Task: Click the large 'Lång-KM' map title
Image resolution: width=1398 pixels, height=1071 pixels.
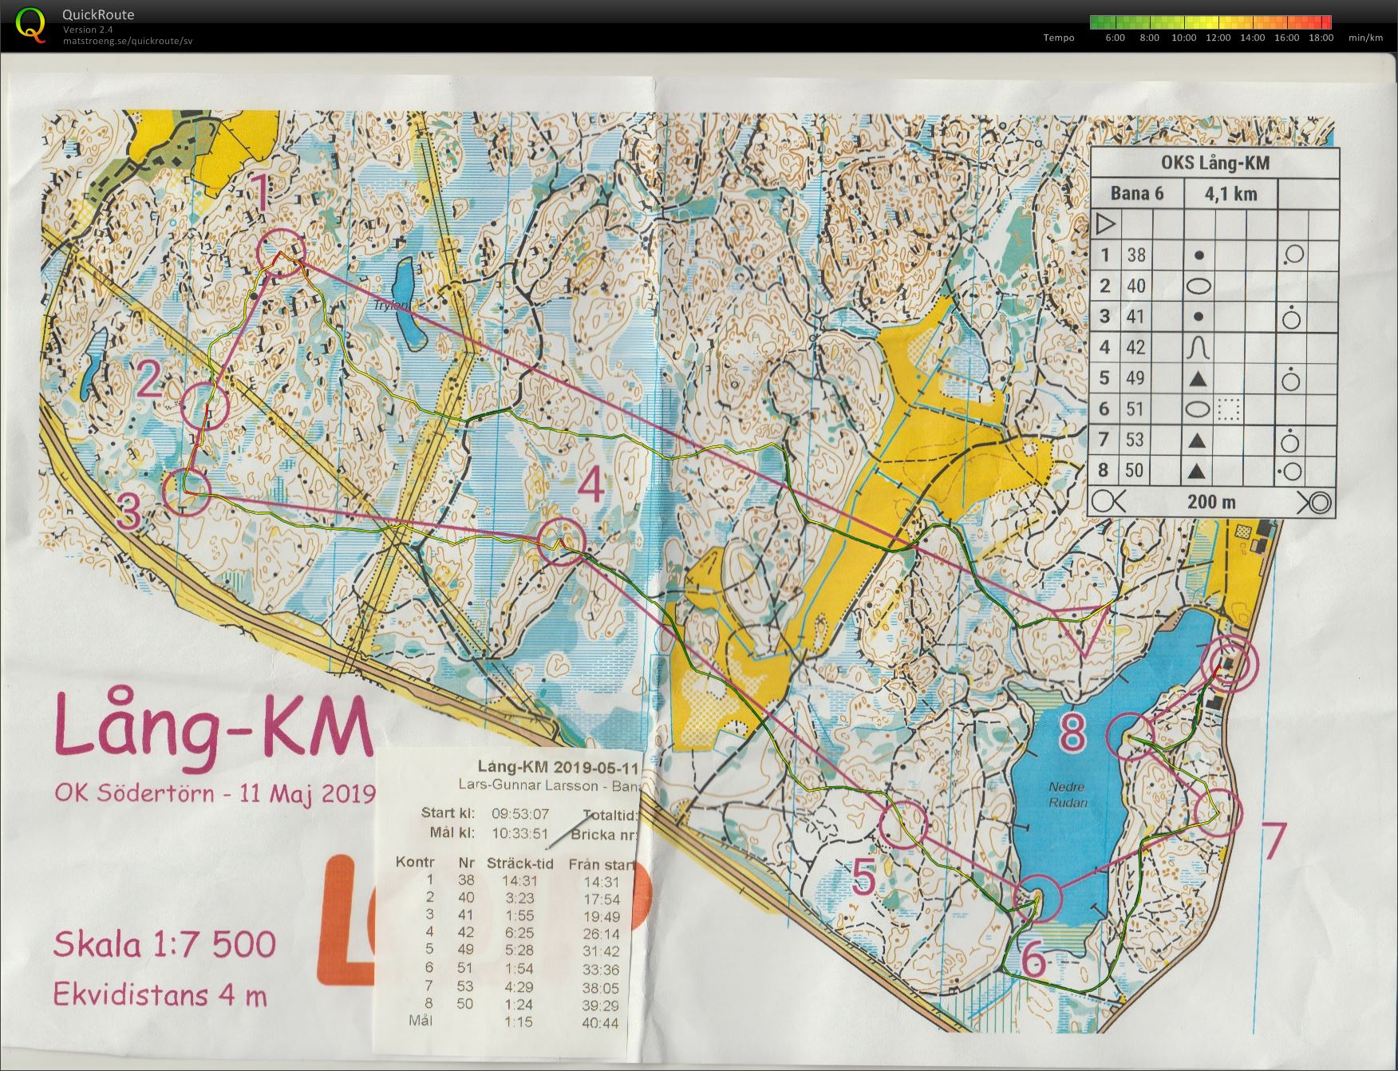Action: (213, 727)
